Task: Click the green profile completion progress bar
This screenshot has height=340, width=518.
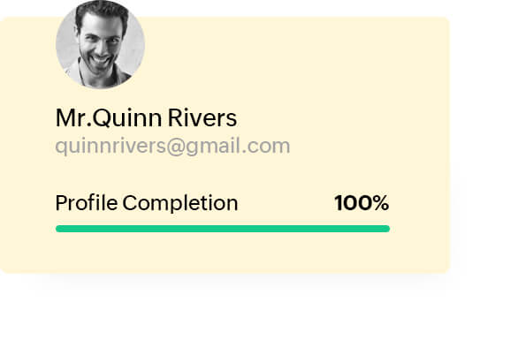Action: click(x=223, y=229)
